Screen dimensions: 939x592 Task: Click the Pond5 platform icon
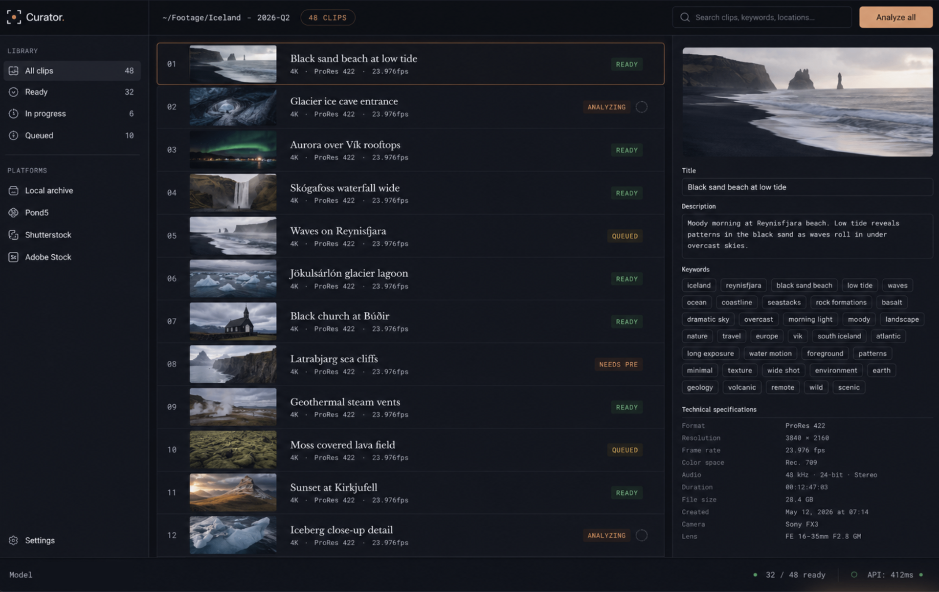coord(14,213)
